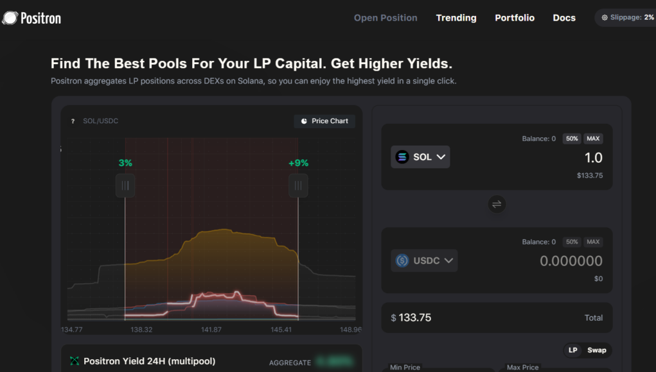This screenshot has height=372, width=656.
Task: Click the question mark help icon
Action: (x=73, y=121)
